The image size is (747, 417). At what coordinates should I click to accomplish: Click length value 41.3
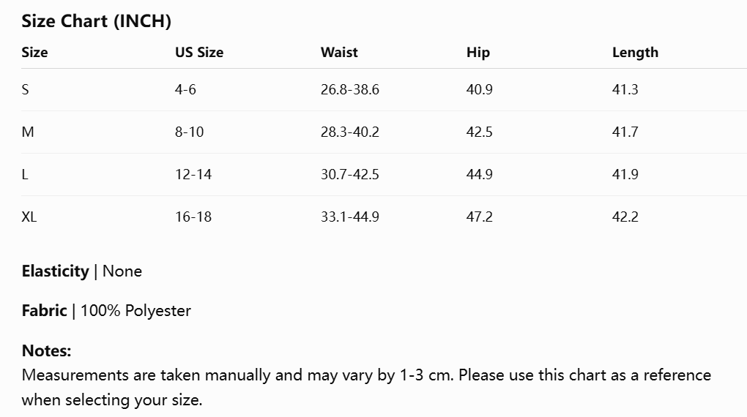tap(625, 89)
